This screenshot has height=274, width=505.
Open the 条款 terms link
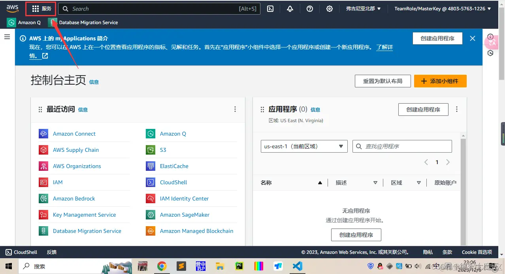[447, 252]
